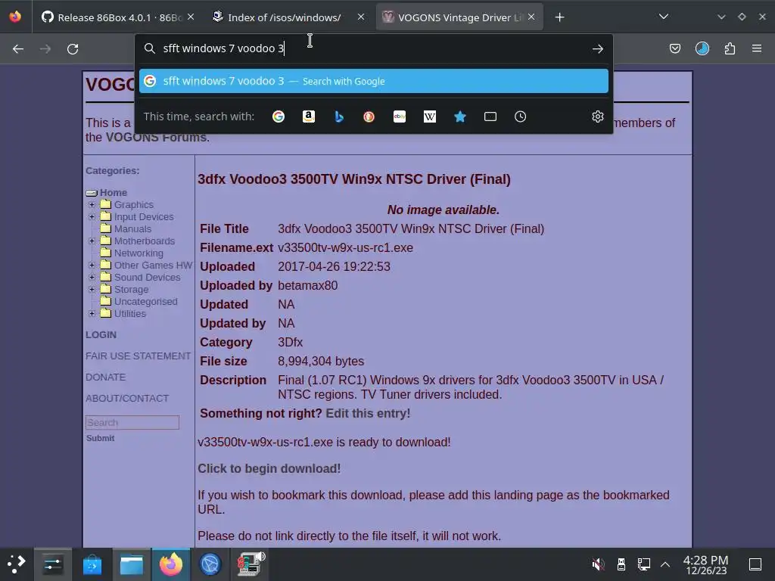This screenshot has height=581, width=775.
Task: Open the Uncategorised folder
Action: [146, 301]
